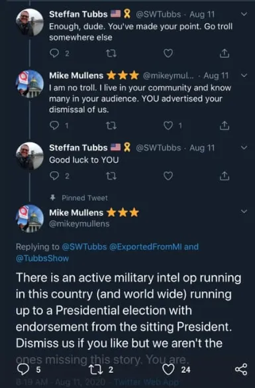The image size is (255, 388).
Task: Like the "Go troll somewhere else" tweet
Action: tap(168, 53)
